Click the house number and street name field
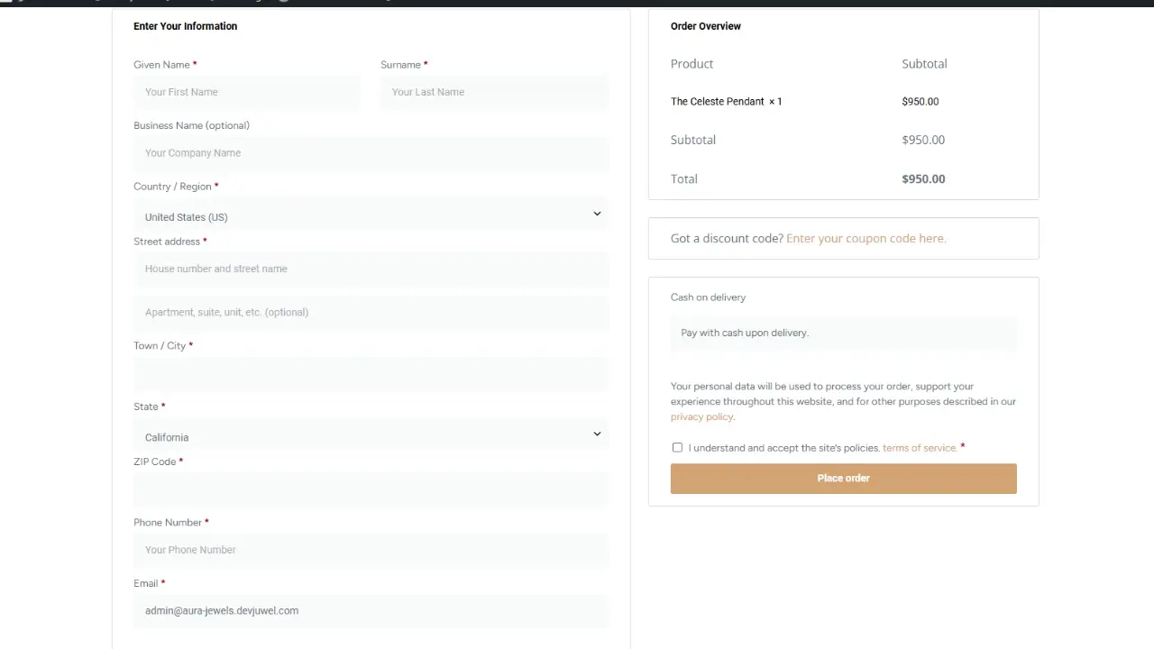This screenshot has height=649, width=1154. coord(371,269)
